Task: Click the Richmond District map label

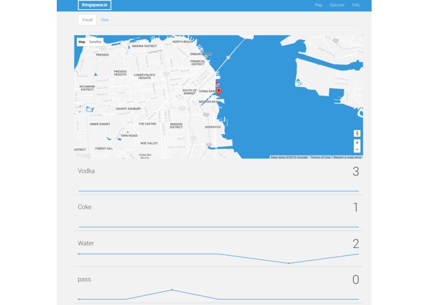Action: [87, 88]
